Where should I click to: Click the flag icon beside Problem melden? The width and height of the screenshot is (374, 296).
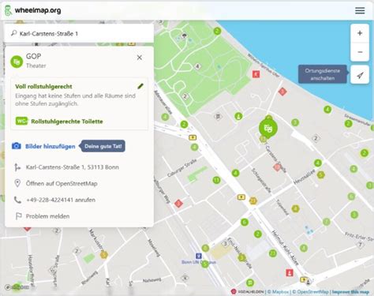[18, 216]
